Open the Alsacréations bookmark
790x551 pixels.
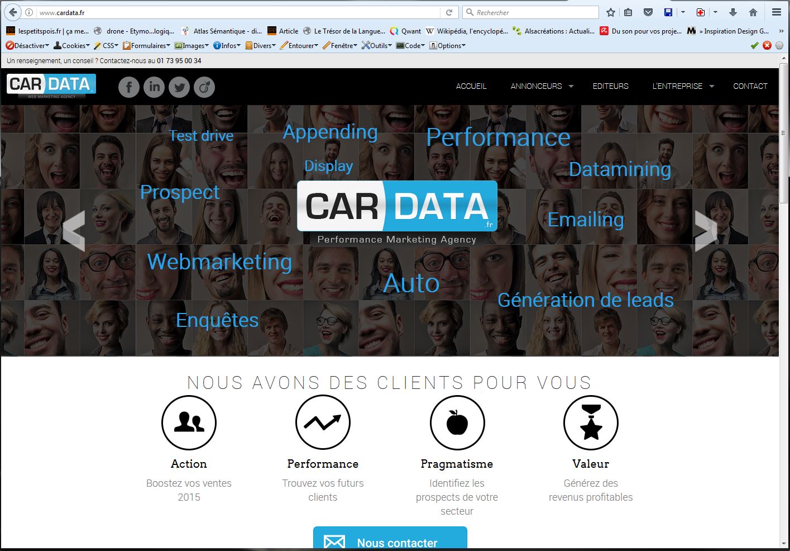point(554,31)
